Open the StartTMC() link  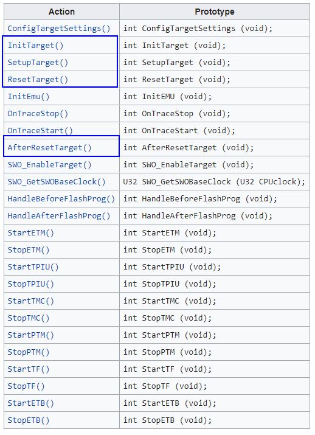coord(30,301)
